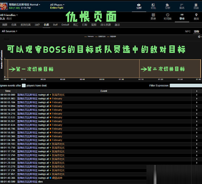Viewport: 202px width, 184px height.
Task: Click the eye icon for 分析 view
Action: tap(139, 5)
